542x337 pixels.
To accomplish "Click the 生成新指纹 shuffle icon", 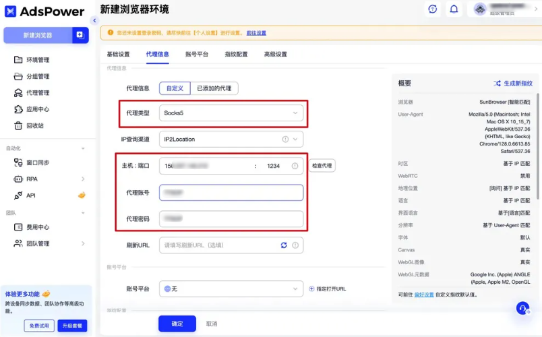I will click(x=498, y=84).
